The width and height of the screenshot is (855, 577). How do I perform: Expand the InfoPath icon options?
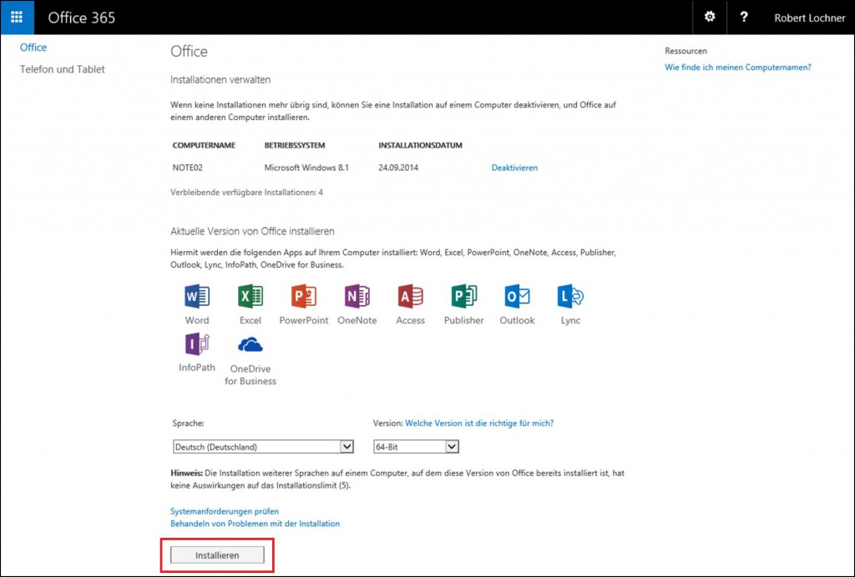[197, 343]
